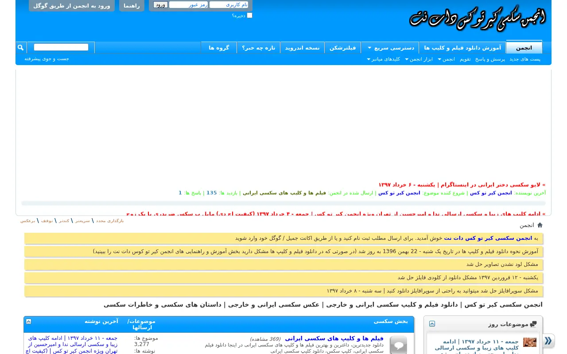Sign in via the گوگل login button
567x354 pixels.
(72, 6)
